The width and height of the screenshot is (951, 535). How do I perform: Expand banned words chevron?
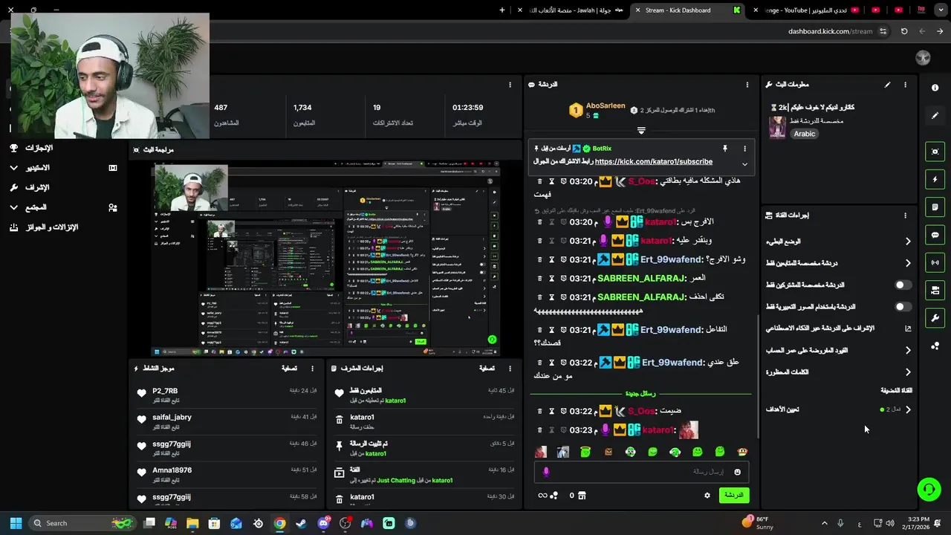click(x=908, y=372)
